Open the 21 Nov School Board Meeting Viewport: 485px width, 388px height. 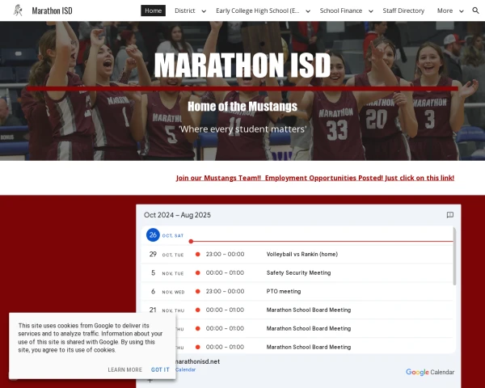click(309, 310)
